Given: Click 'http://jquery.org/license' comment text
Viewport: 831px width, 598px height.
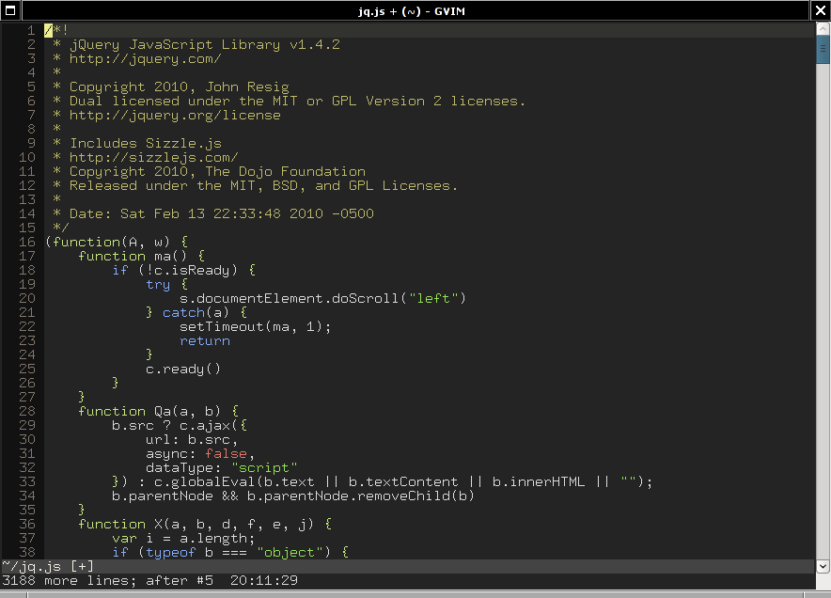Looking at the screenshot, I should [x=175, y=115].
